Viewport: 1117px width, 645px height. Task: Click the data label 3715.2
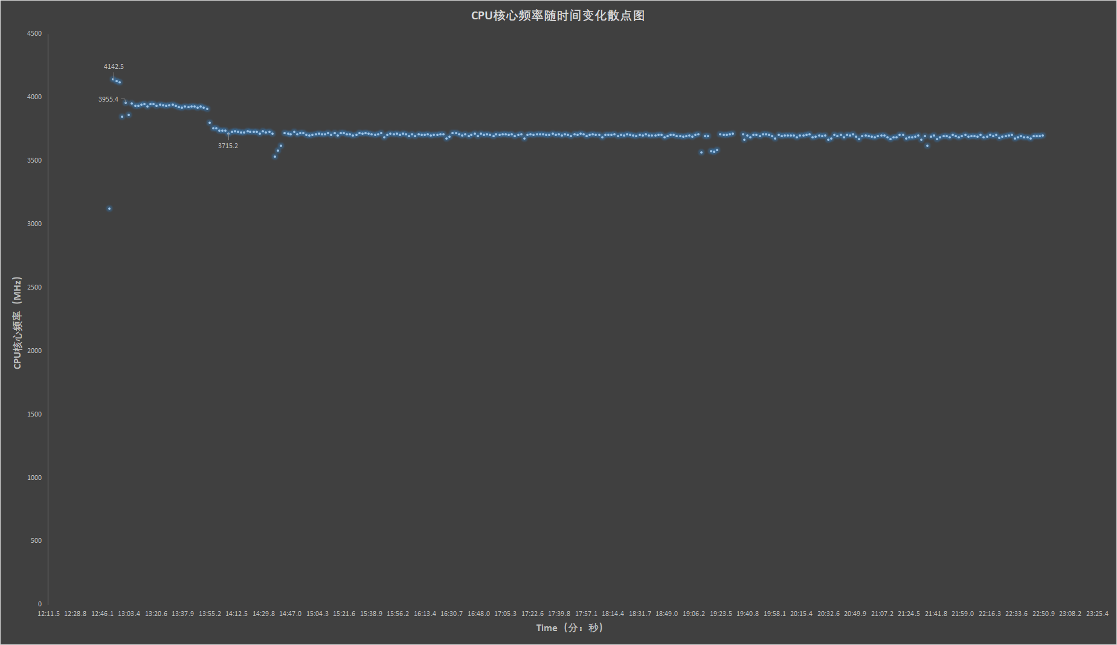(228, 146)
